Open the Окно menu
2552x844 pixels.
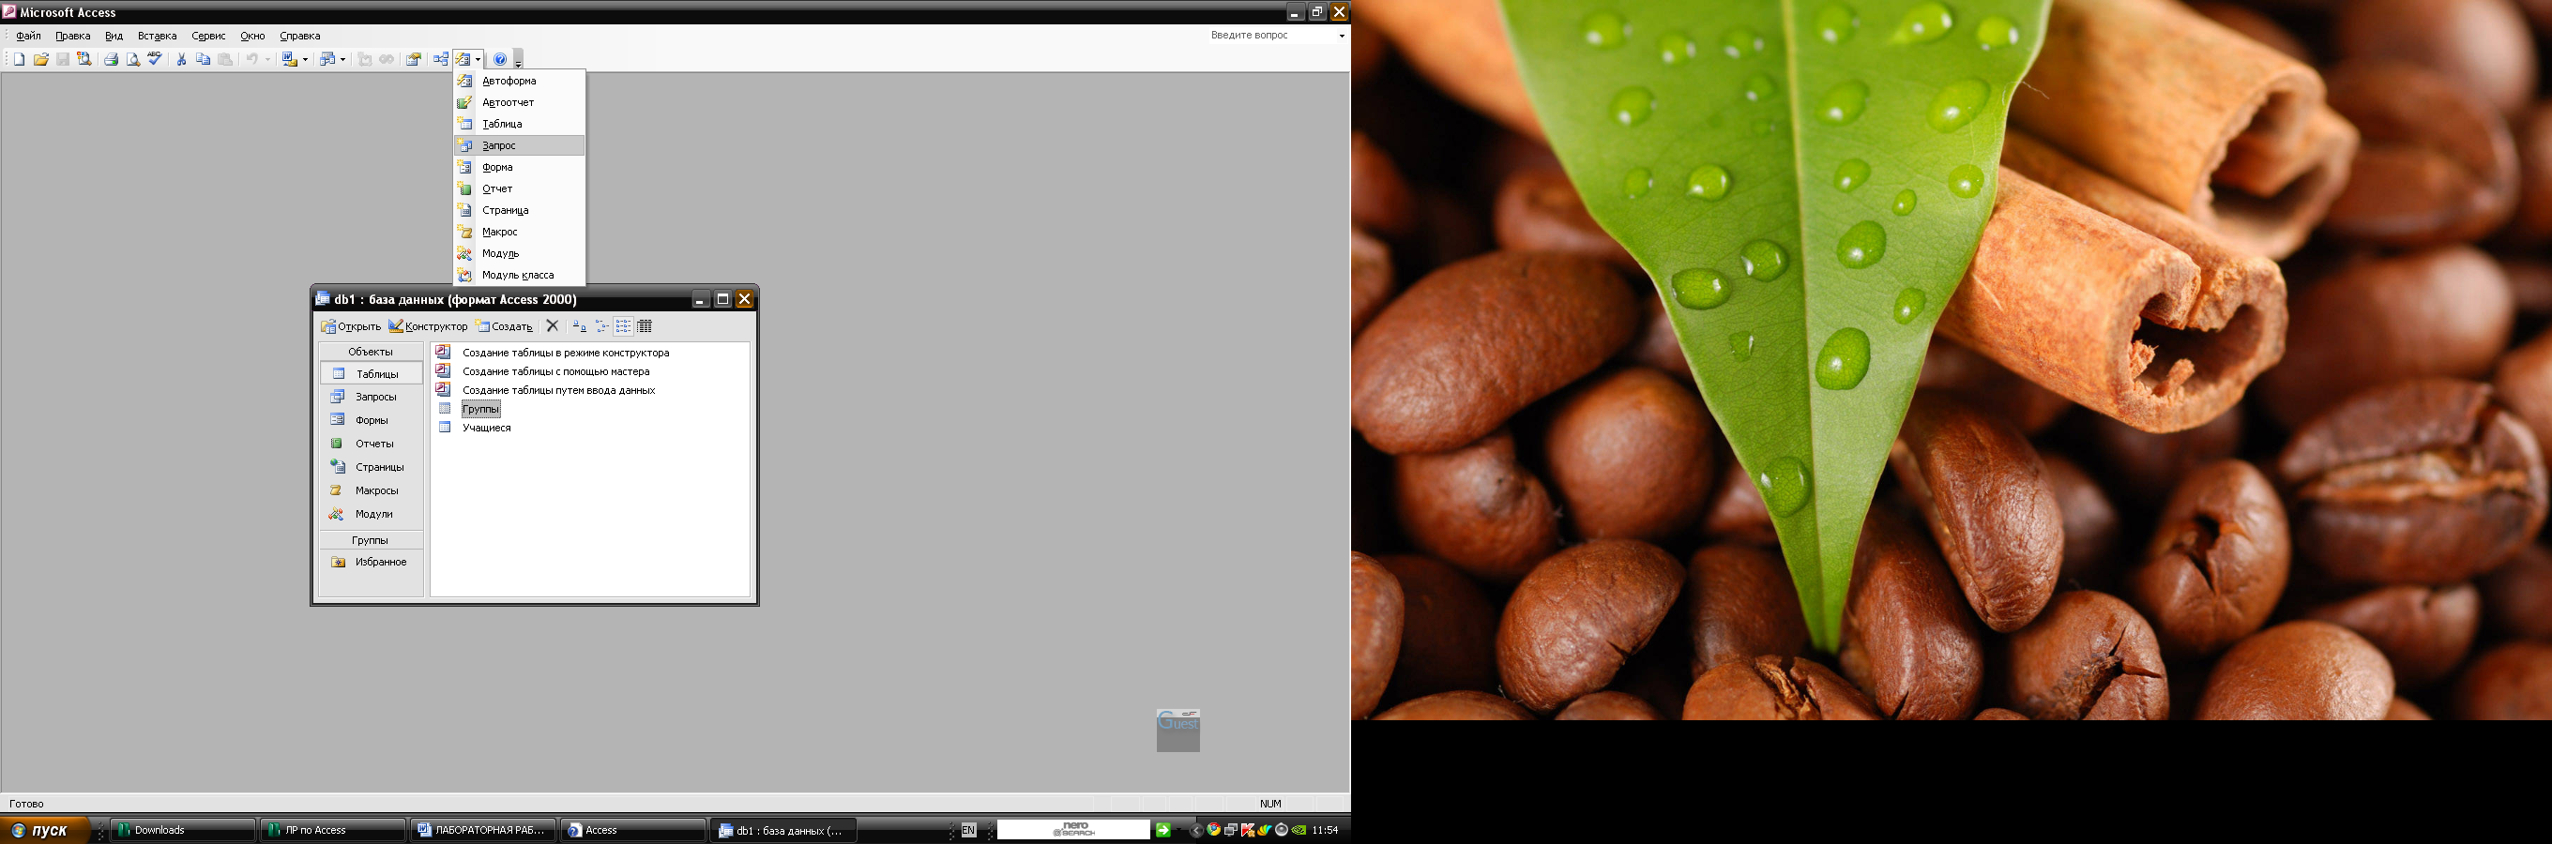pyautogui.click(x=252, y=36)
